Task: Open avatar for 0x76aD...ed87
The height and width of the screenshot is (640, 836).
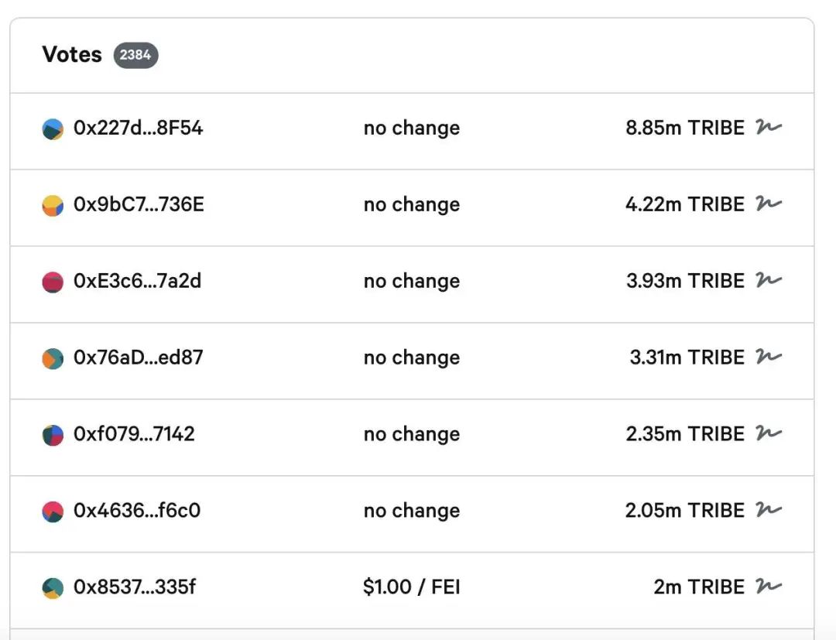Action: [x=53, y=358]
